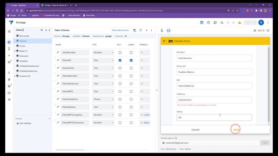
Task: Go back from Clientes Form arrow
Action: point(164,41)
